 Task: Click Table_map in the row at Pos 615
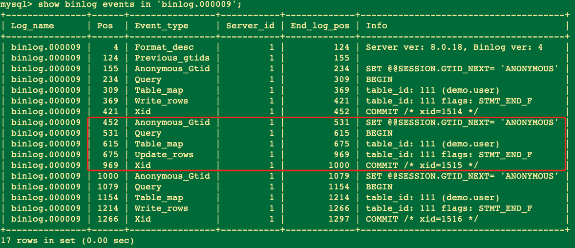click(159, 144)
